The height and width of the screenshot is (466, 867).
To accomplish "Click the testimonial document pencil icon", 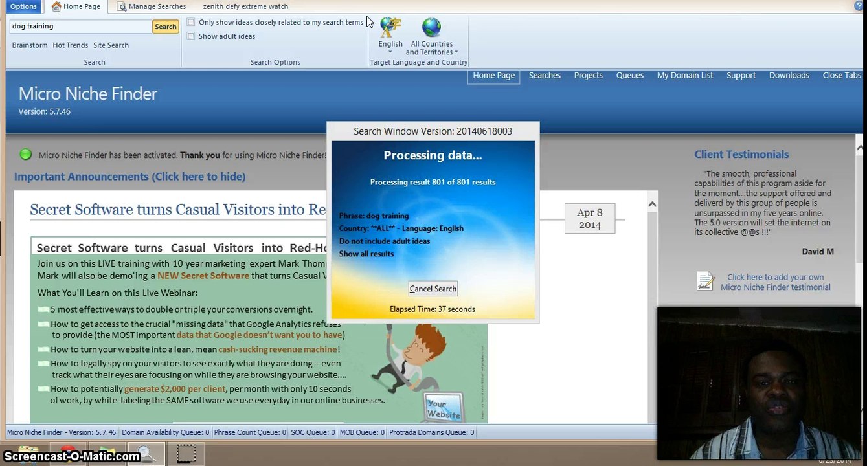I will pos(705,281).
